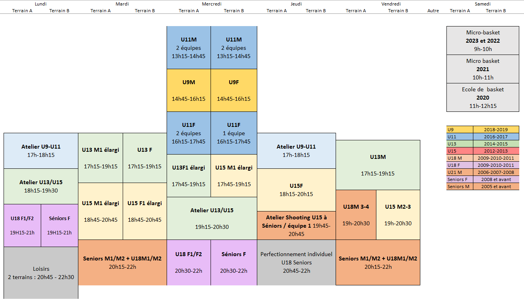This screenshot has height=300, width=524.
Task: Select the U18M 3-4 cell
Action: (x=356, y=215)
